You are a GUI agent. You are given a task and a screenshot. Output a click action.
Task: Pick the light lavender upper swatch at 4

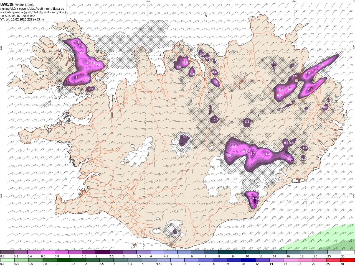(x=157, y=252)
